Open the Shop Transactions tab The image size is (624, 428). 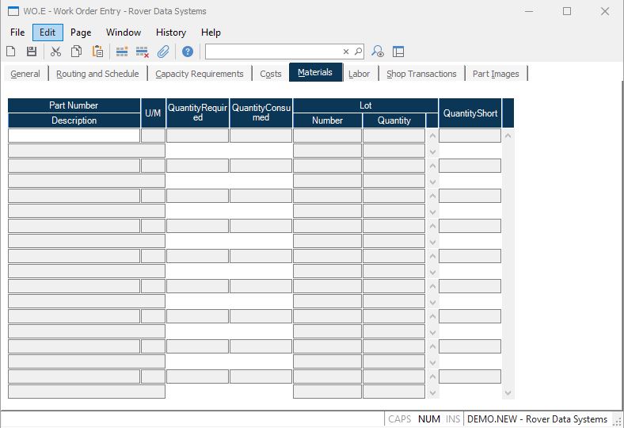click(x=421, y=74)
